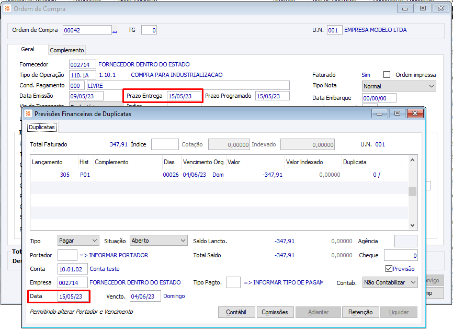Open the Tipo Nota dropdown showing Normal
Viewport: 453px width, 331px height.
pos(399,86)
